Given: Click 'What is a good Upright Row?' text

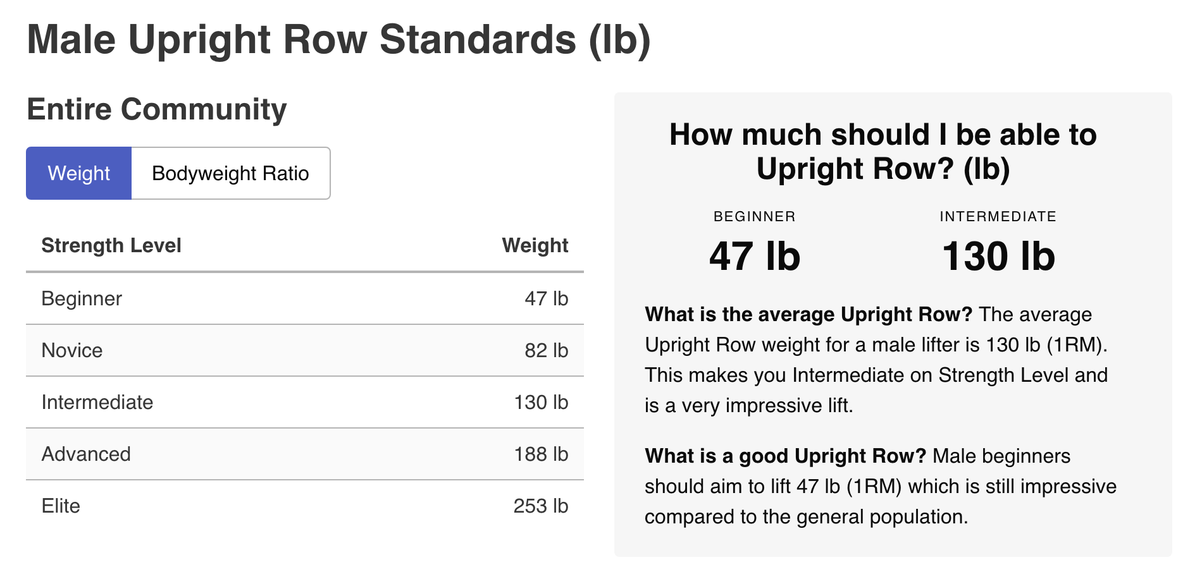Looking at the screenshot, I should pos(785,456).
